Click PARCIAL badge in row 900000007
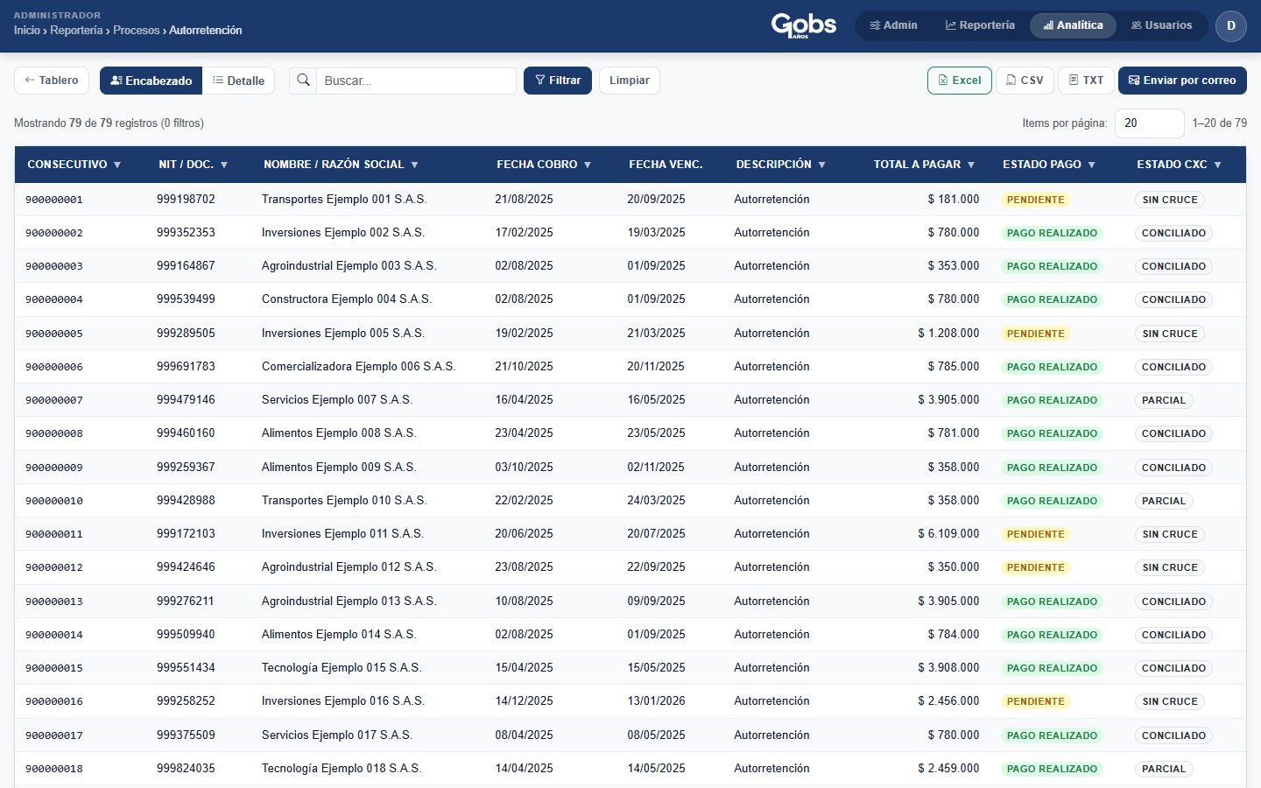The image size is (1261, 788). tap(1164, 400)
